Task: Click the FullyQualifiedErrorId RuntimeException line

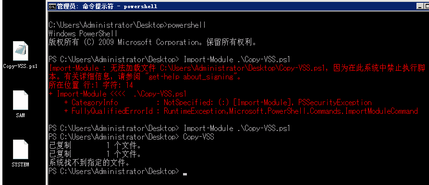Action: [x=241, y=111]
